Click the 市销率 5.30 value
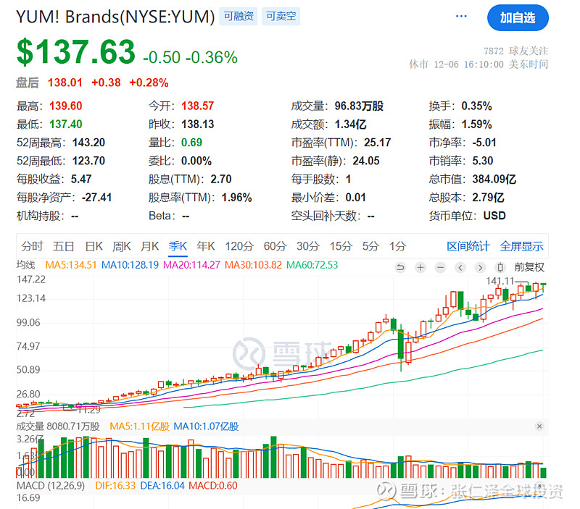Screen dimensions: 580x509 pos(483,161)
